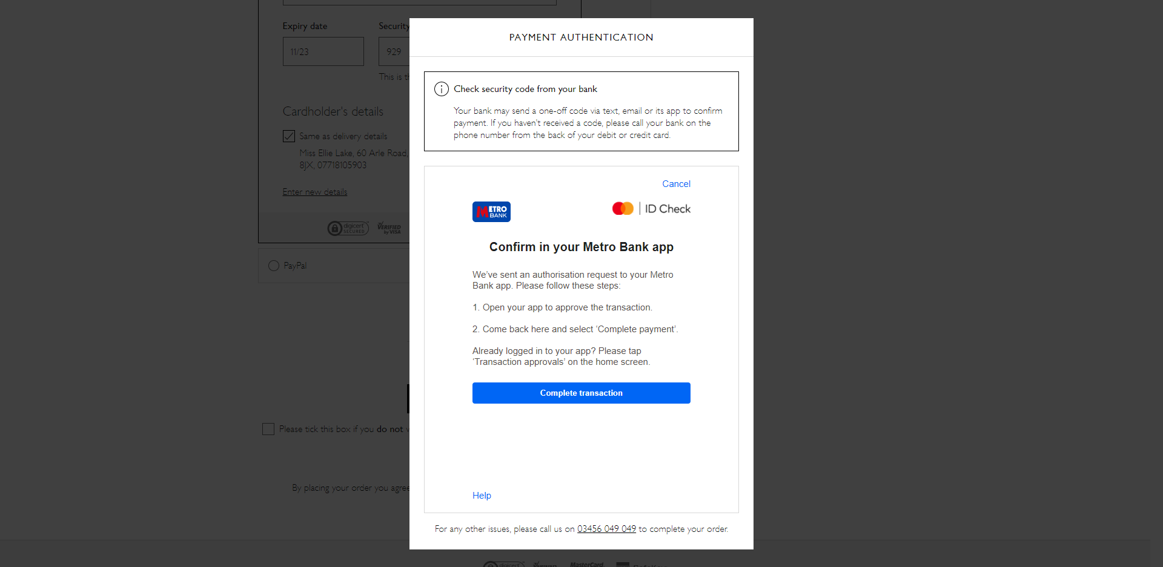This screenshot has height=567, width=1163.
Task: Click the digicert secured badge under cardholder details
Action: pyautogui.click(x=348, y=228)
